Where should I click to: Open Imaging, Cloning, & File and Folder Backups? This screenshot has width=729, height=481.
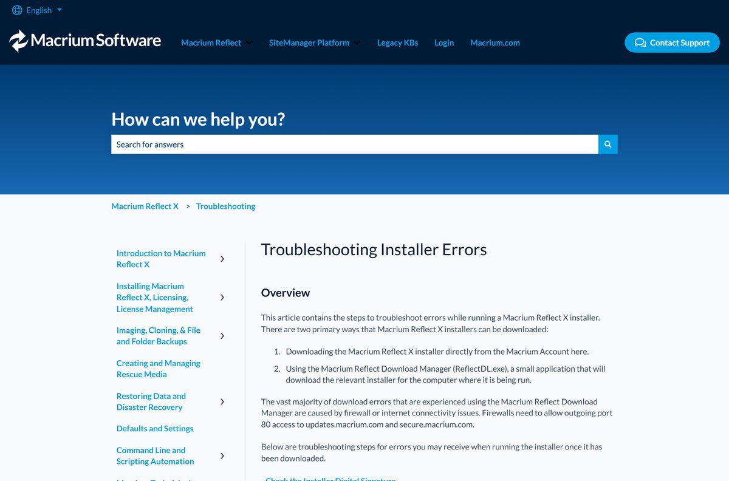pyautogui.click(x=158, y=336)
